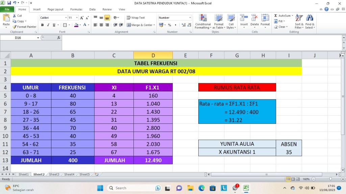Screen dimensions: 346x194
Task: Open the File backstage menu
Action: (7, 9)
